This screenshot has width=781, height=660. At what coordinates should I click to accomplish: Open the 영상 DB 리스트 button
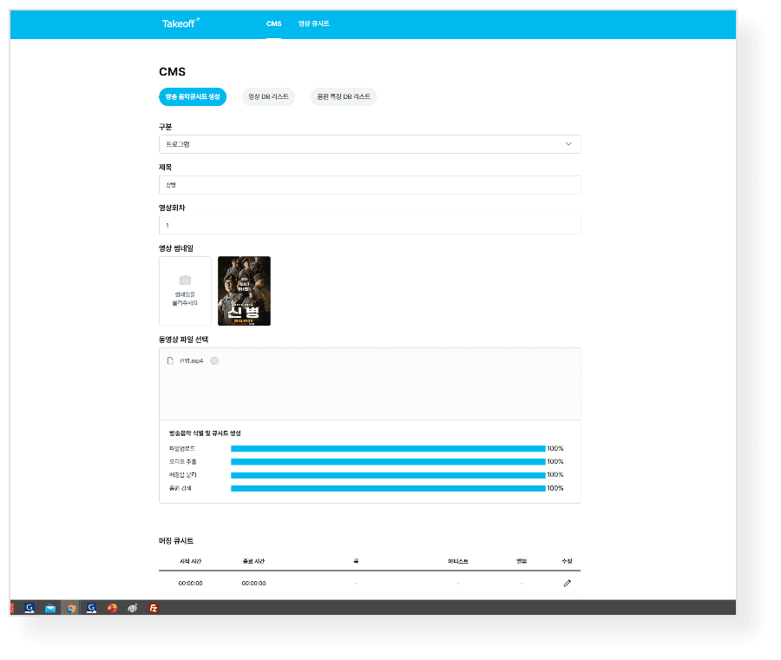click(268, 97)
